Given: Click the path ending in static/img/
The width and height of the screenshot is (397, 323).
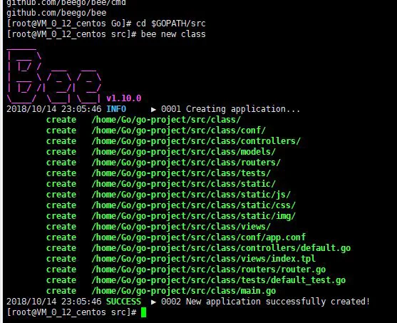Looking at the screenshot, I should 193,216.
